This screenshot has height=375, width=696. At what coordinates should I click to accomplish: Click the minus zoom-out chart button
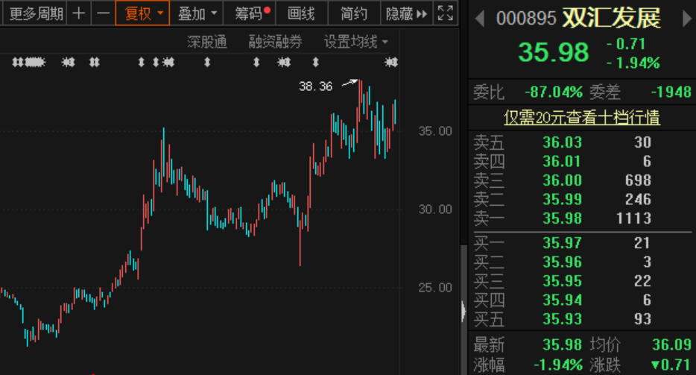click(103, 13)
